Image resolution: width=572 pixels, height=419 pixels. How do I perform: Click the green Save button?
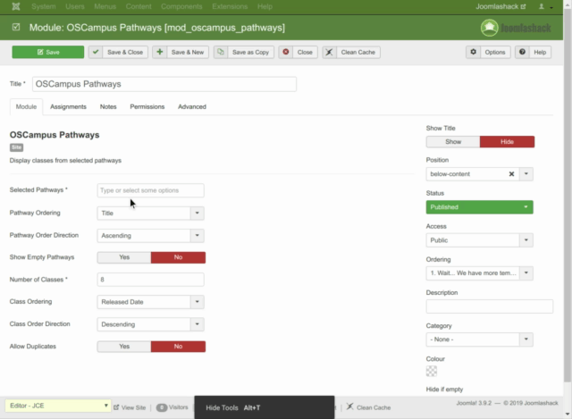pyautogui.click(x=47, y=52)
